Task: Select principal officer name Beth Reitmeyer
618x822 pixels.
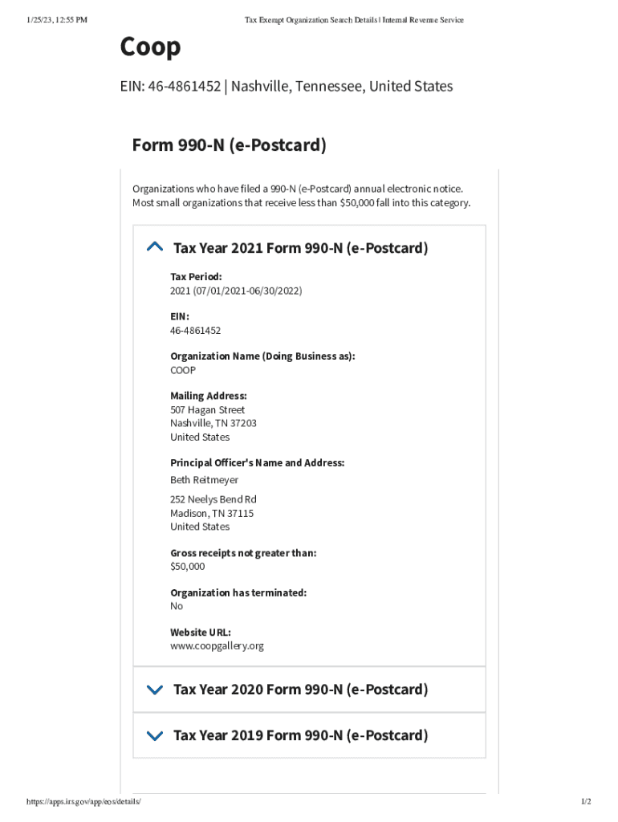Action: coord(204,480)
